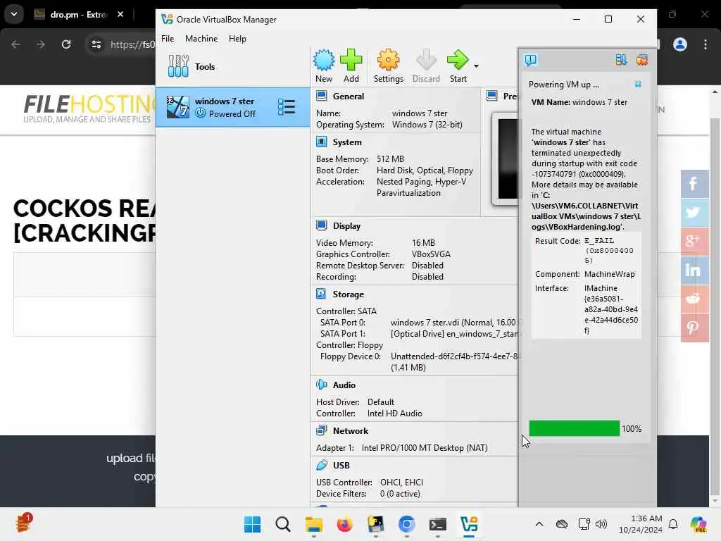This screenshot has height=541, width=721.
Task: Share page on Facebook sidebar button
Action: tap(694, 184)
